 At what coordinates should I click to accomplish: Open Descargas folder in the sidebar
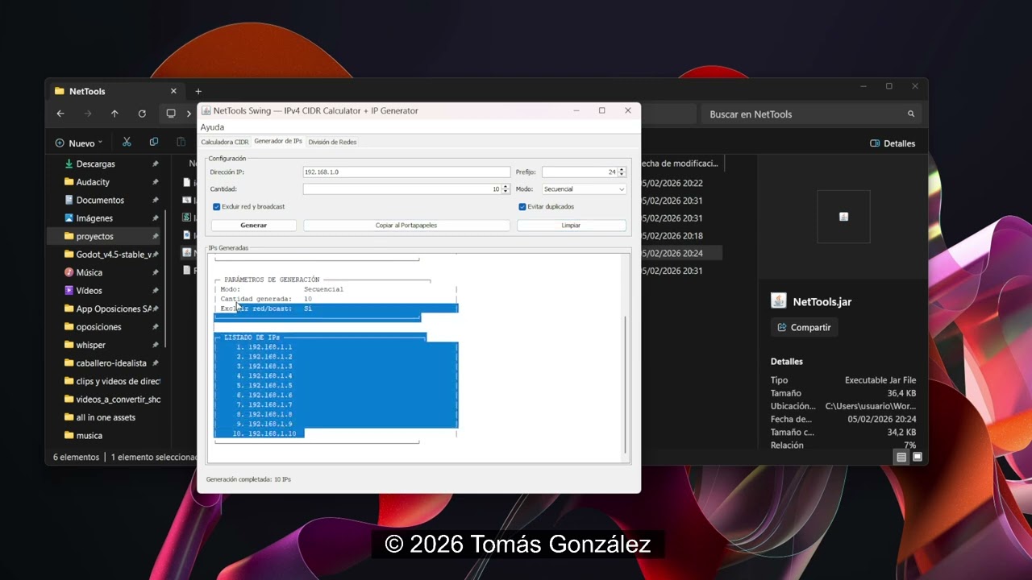click(95, 164)
